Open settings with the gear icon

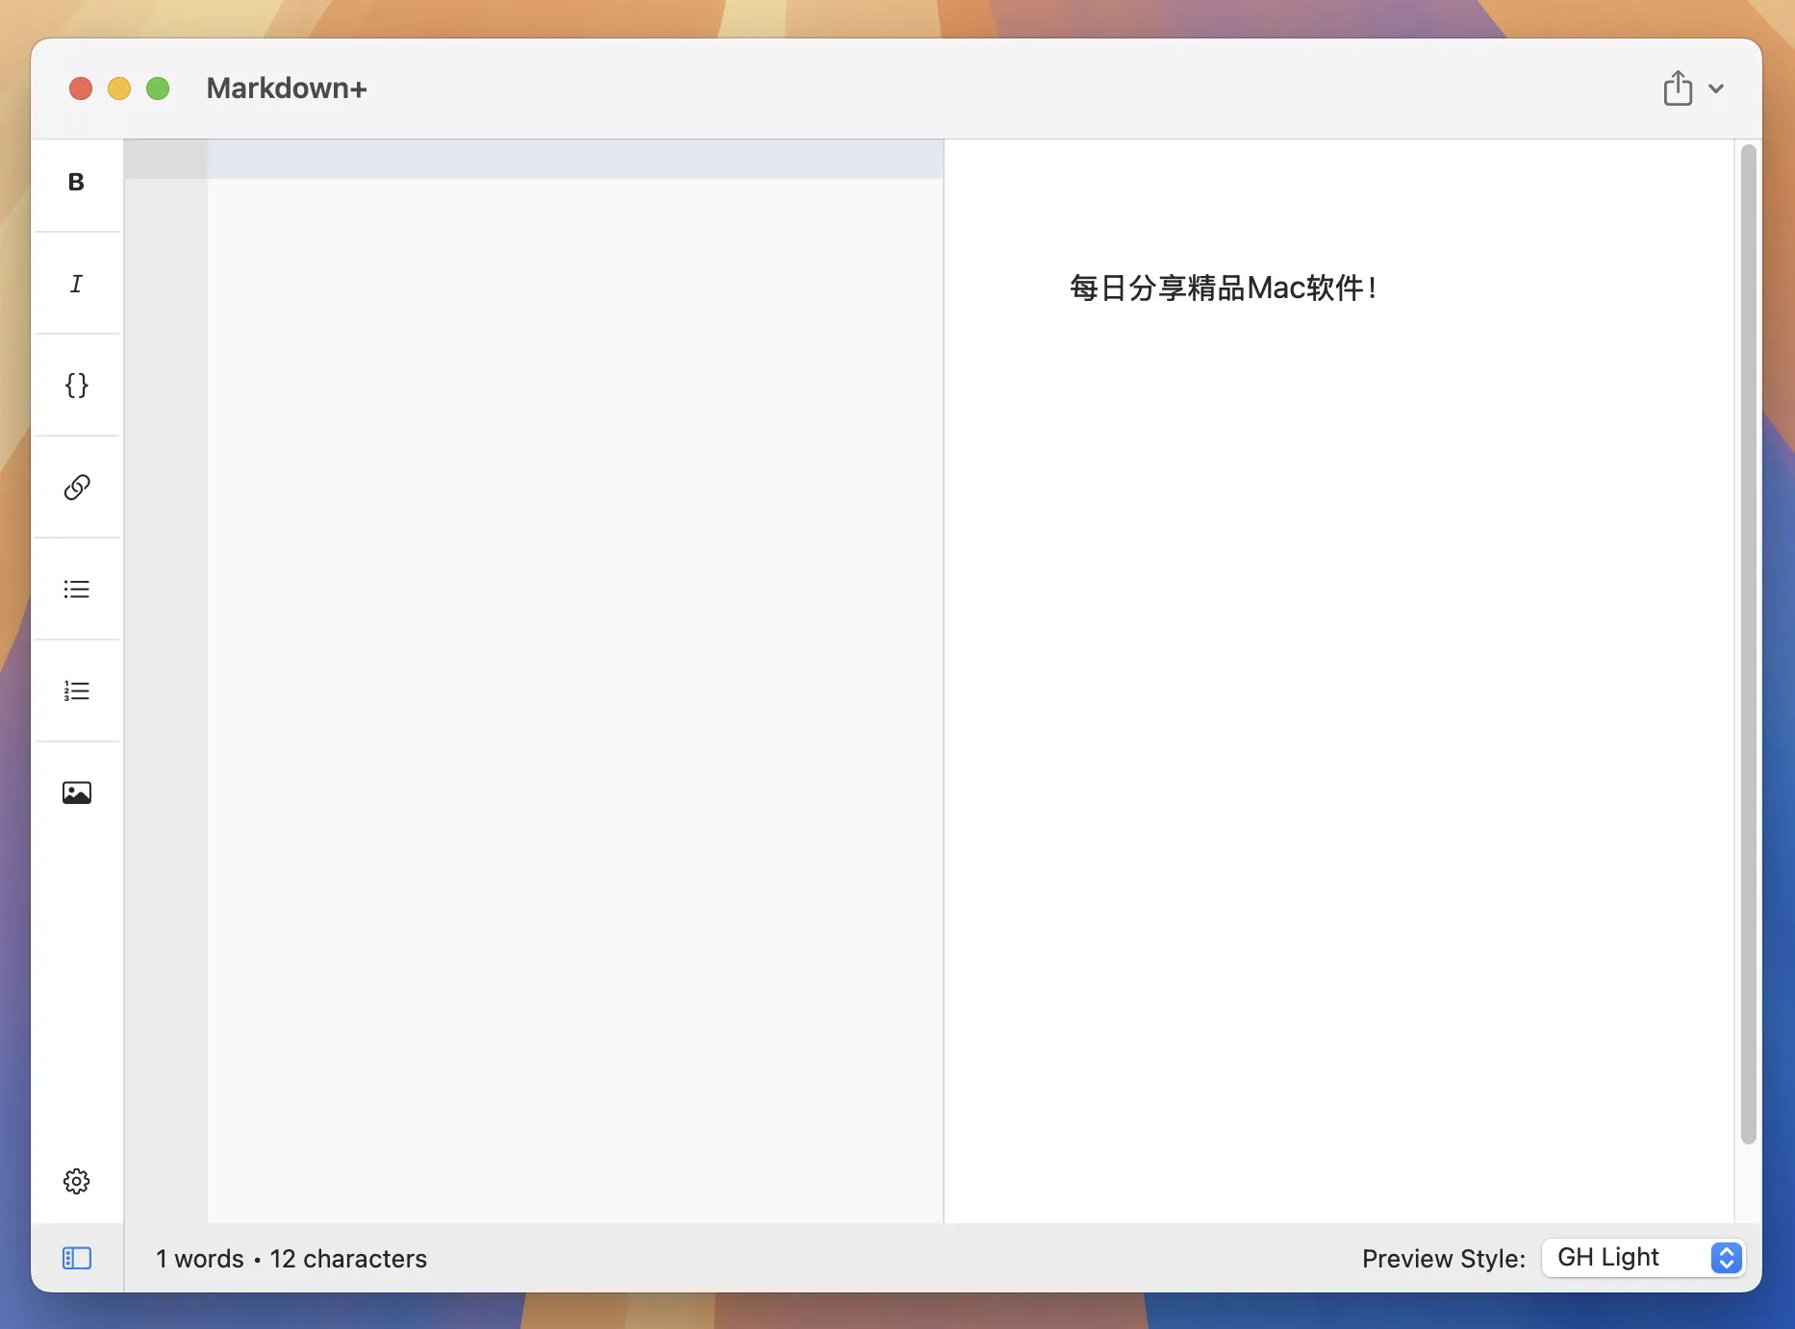pos(76,1181)
